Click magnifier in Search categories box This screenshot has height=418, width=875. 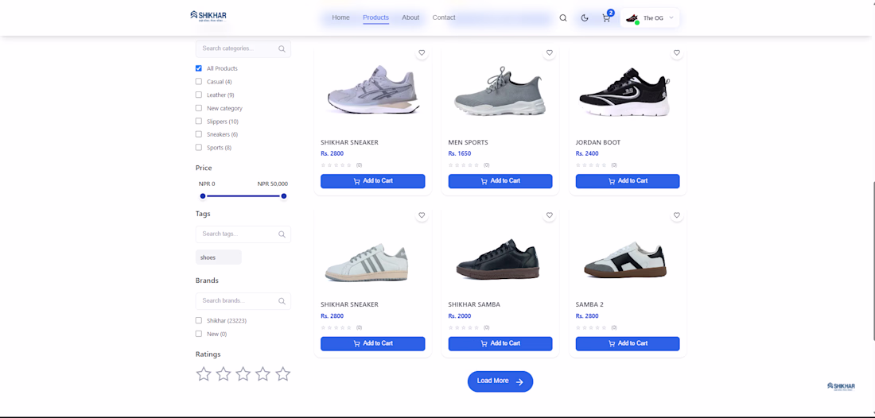point(282,49)
